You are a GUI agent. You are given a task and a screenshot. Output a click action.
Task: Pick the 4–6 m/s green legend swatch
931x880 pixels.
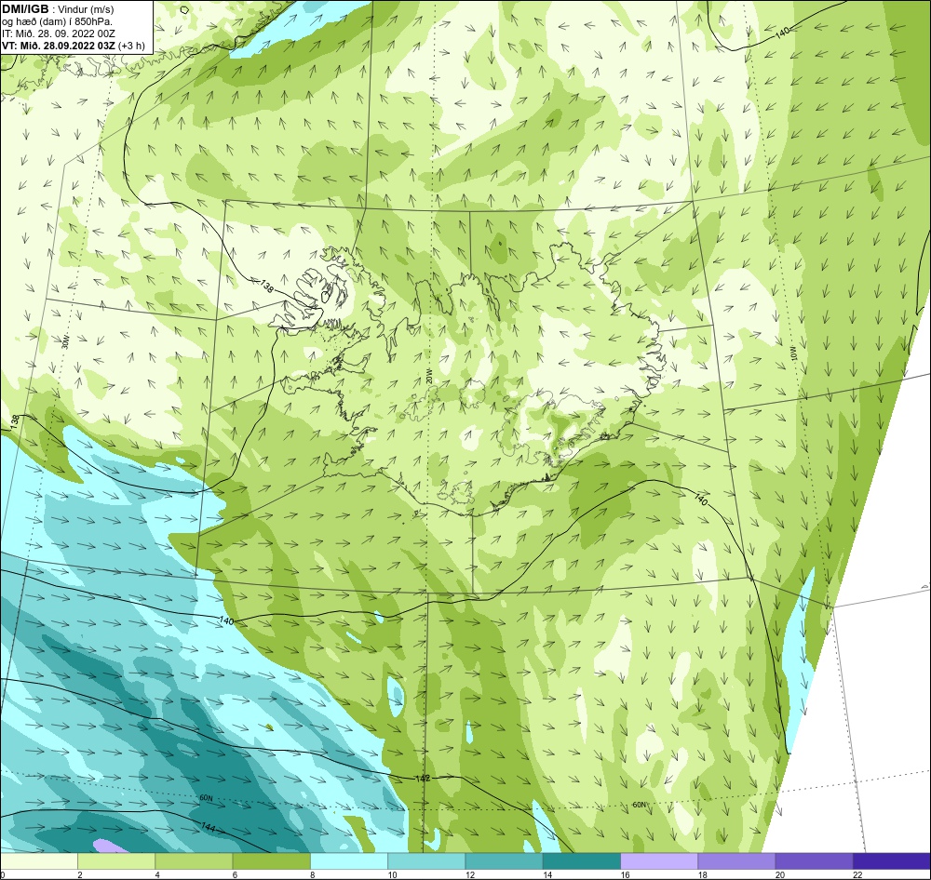[195, 860]
